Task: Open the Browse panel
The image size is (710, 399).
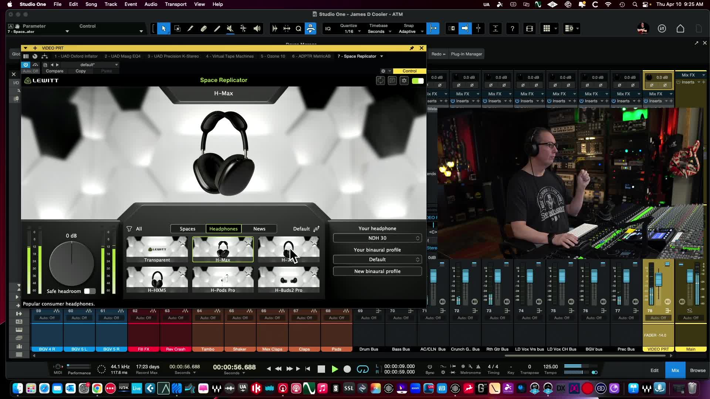Action: 698,371
